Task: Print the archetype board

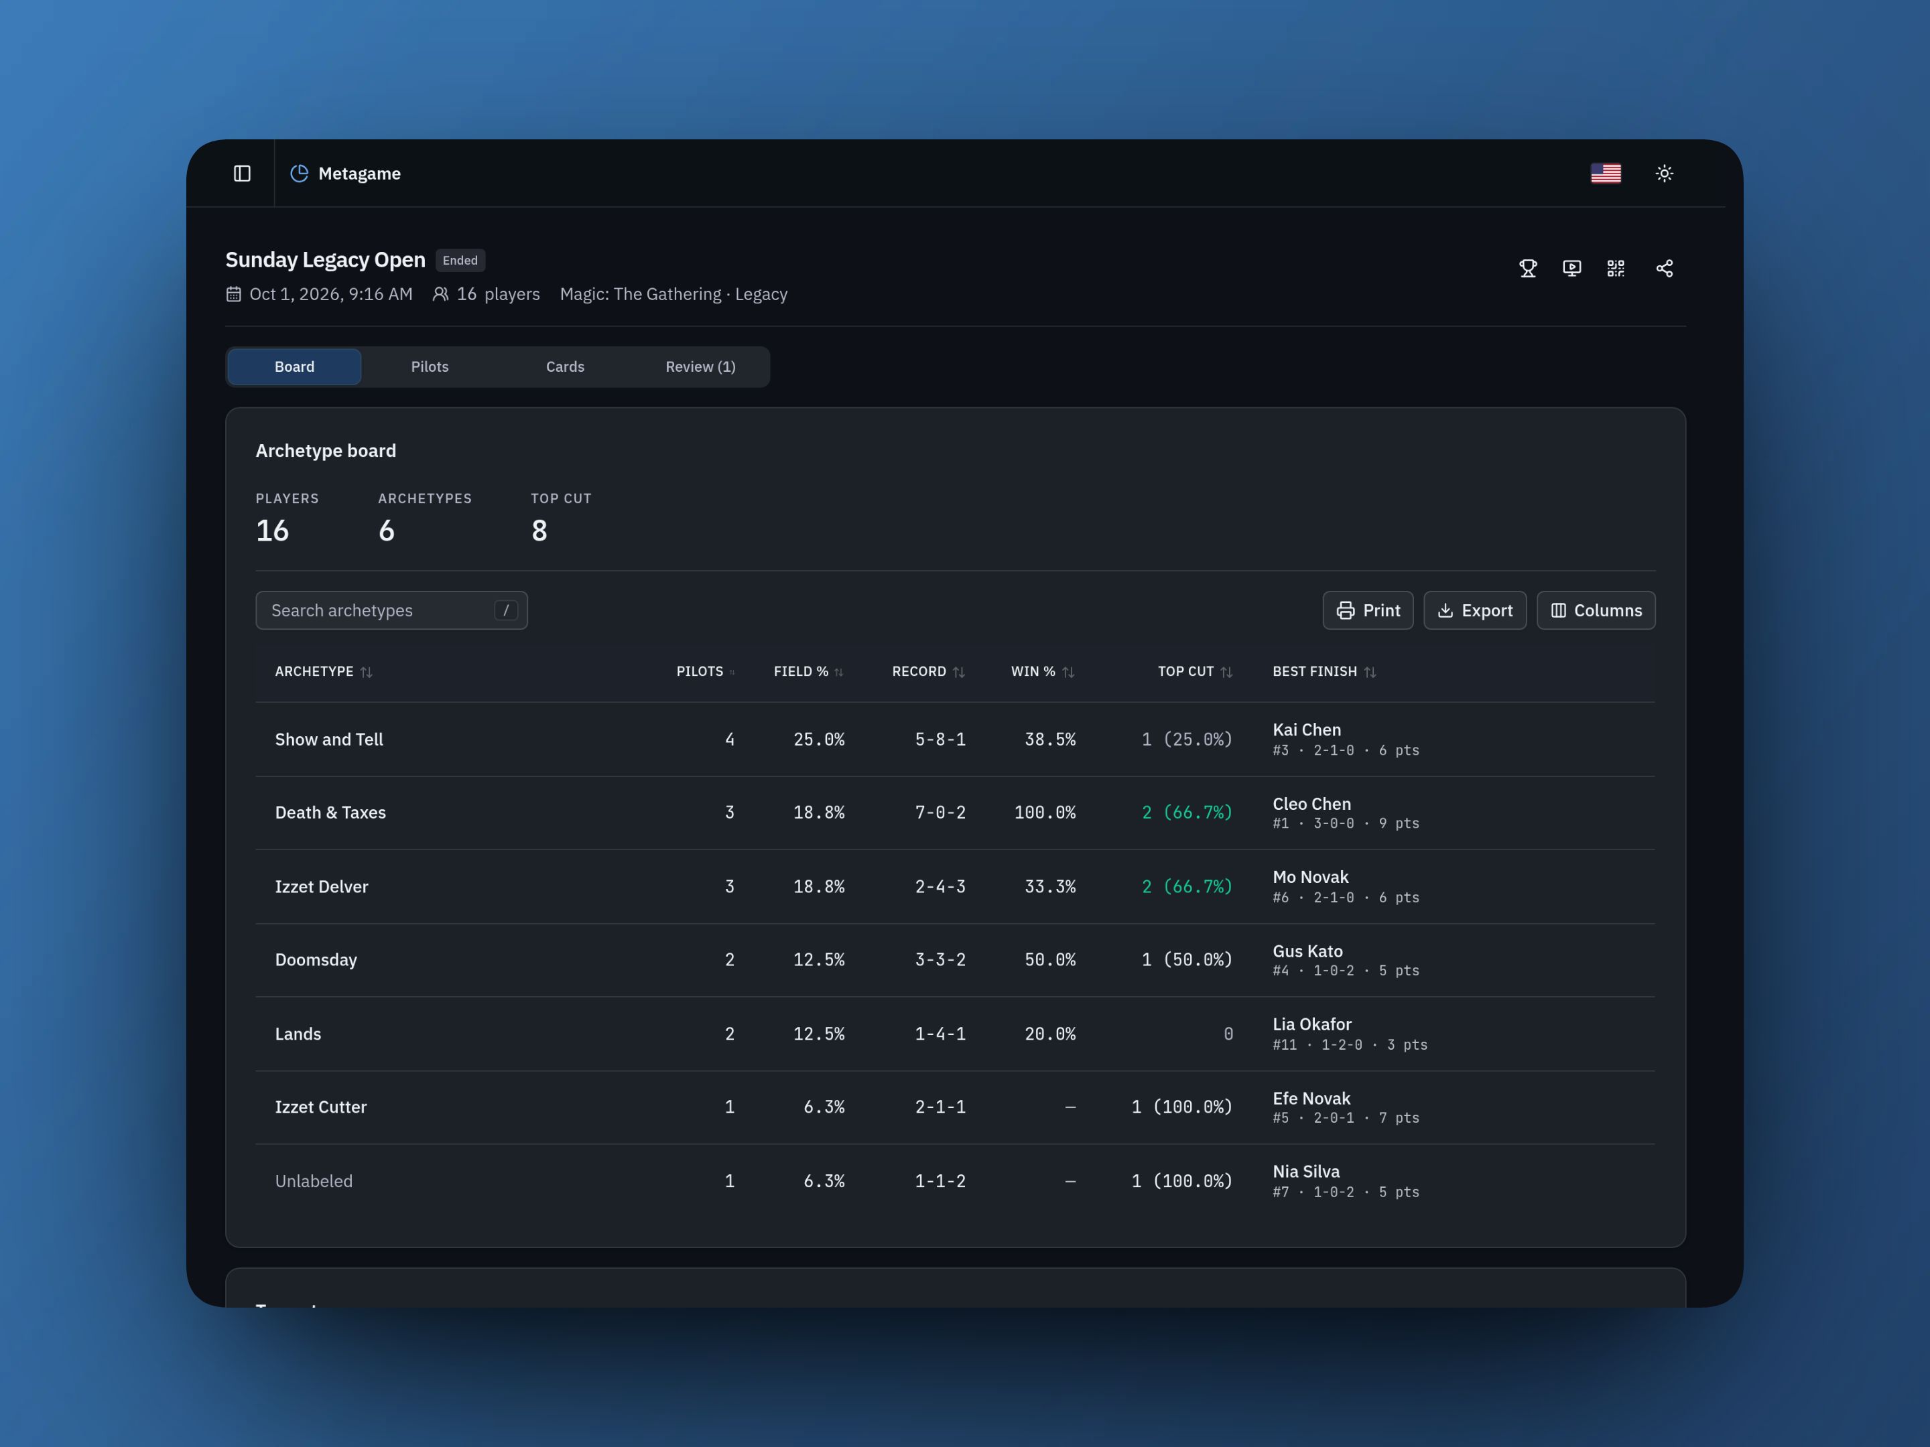Action: pyautogui.click(x=1367, y=610)
